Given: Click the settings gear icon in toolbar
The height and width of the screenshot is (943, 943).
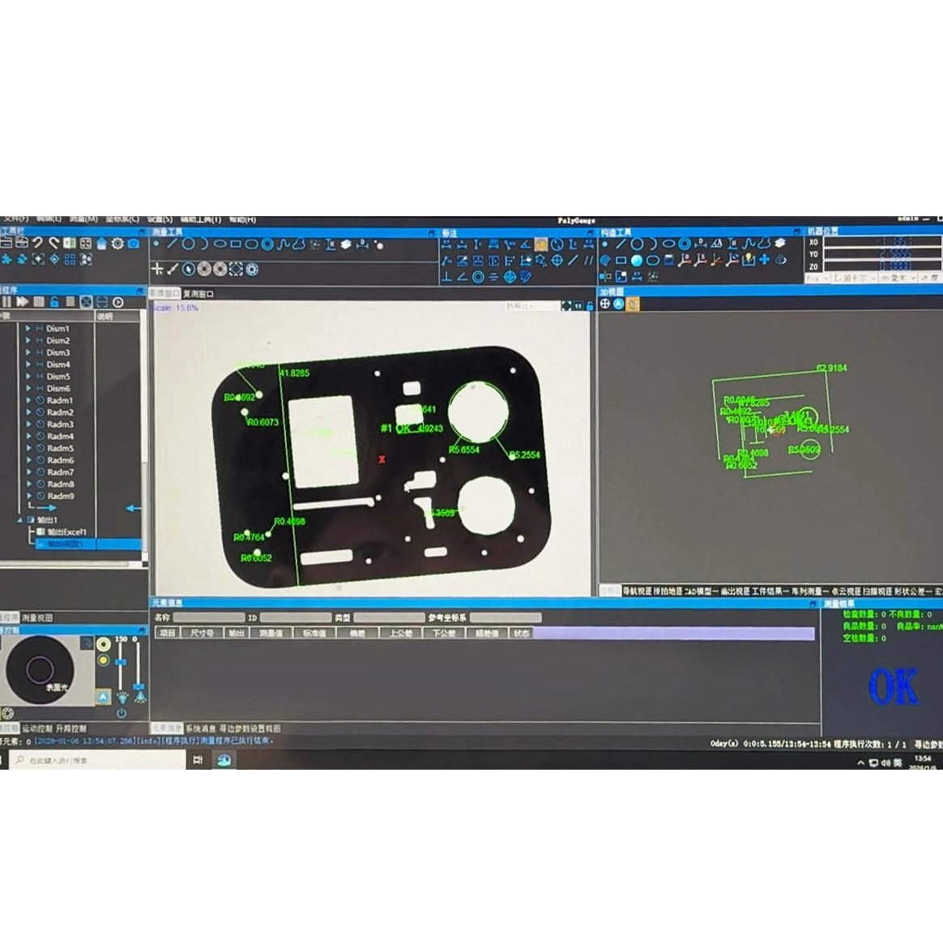Looking at the screenshot, I should click(117, 244).
